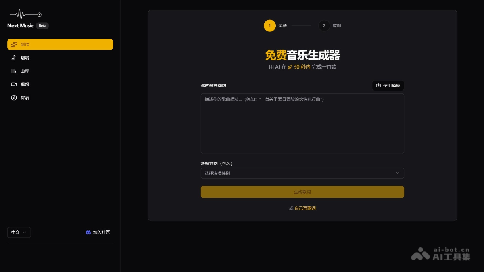484x272 pixels.
Task: Click the sparkle icon beside 创作
Action: coord(14,44)
